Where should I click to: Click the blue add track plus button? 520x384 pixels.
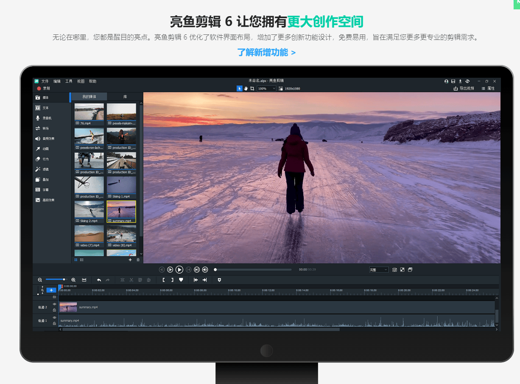51,290
